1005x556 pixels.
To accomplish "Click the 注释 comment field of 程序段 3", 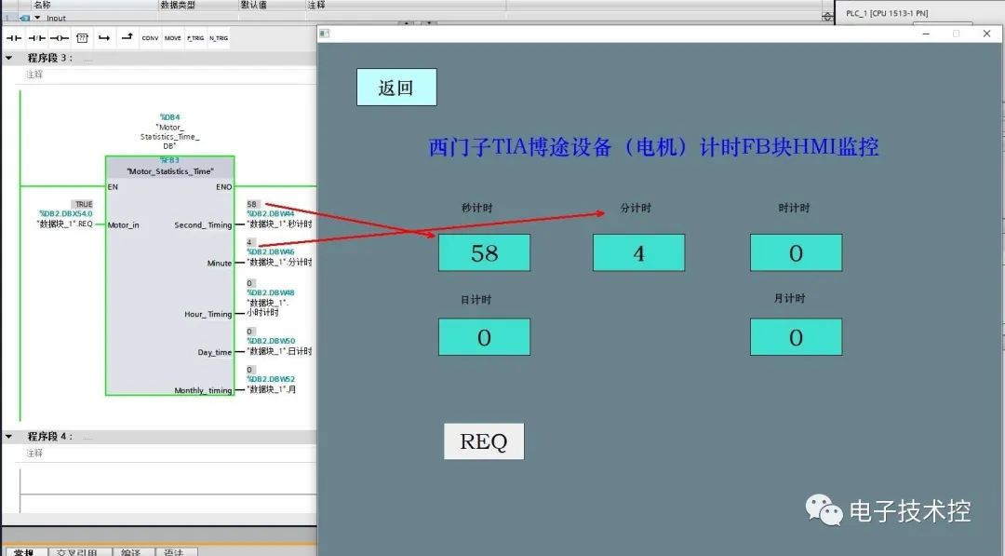I will coord(34,75).
